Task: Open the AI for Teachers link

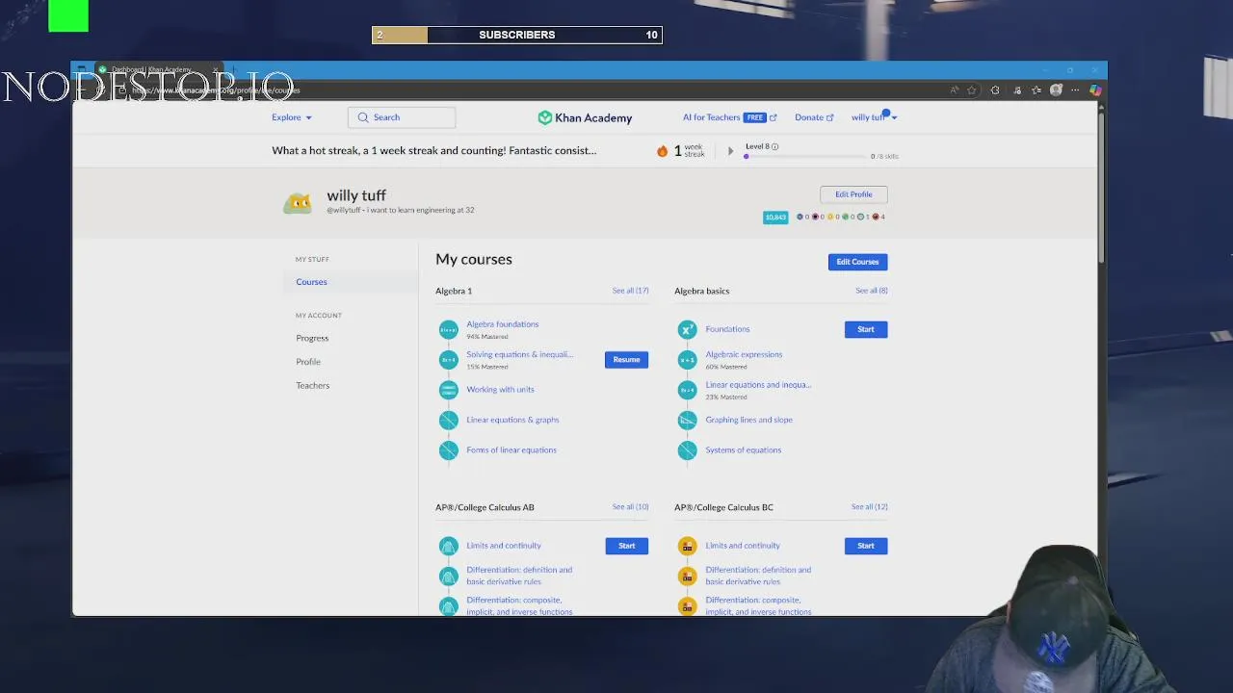Action: pos(729,117)
